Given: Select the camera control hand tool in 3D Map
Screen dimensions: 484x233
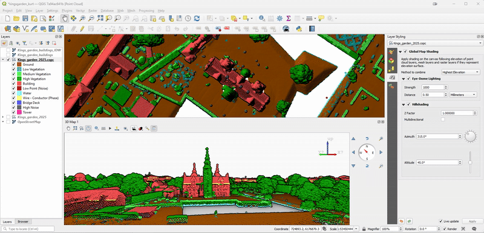Looking at the screenshot, I should [68, 129].
